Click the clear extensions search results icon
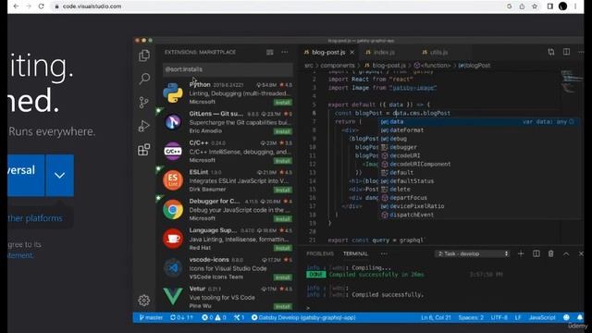 [270, 52]
